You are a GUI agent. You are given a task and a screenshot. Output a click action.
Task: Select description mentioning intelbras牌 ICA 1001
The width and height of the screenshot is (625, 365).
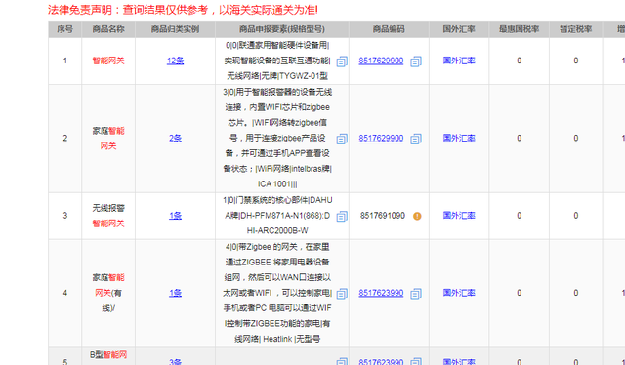pyautogui.click(x=277, y=138)
